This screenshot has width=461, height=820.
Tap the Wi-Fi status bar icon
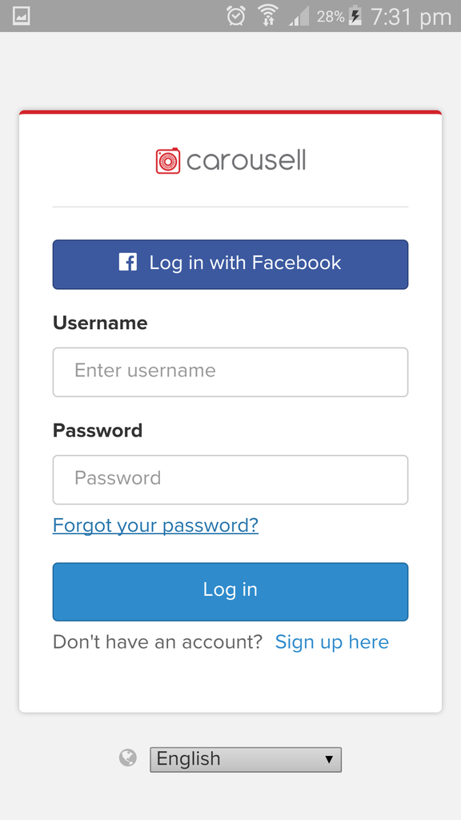pyautogui.click(x=267, y=16)
